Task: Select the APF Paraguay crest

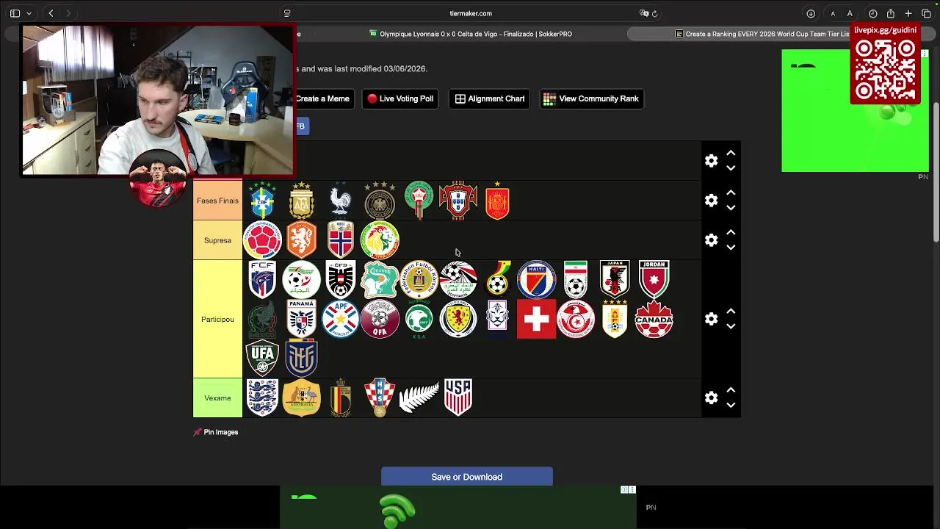Action: pyautogui.click(x=341, y=319)
